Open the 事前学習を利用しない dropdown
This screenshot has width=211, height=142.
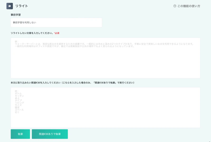[x=56, y=23]
